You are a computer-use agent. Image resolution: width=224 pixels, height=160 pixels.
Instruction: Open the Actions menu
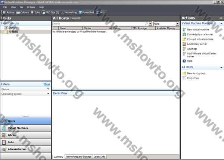click(31, 7)
